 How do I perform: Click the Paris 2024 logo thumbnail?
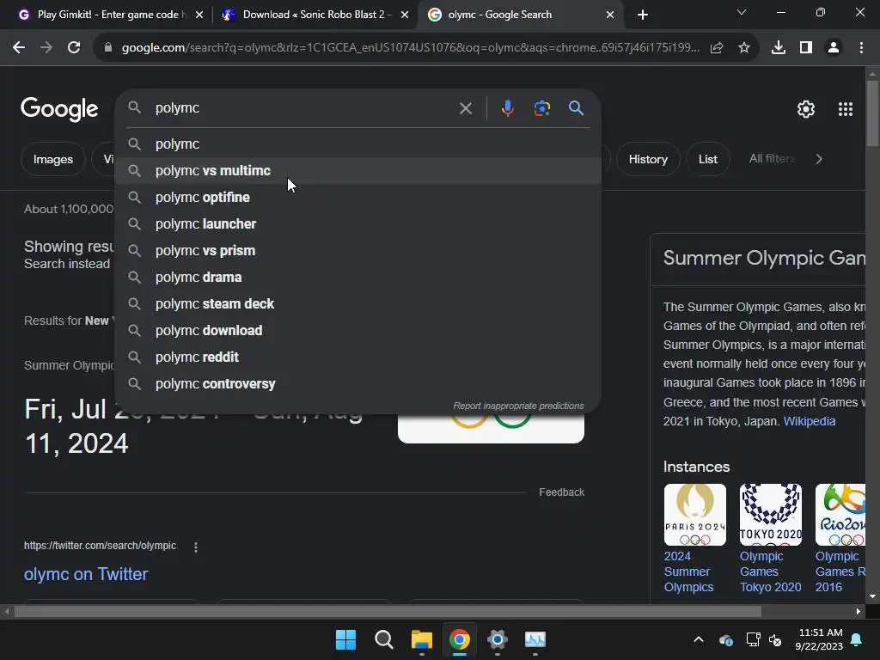[694, 515]
